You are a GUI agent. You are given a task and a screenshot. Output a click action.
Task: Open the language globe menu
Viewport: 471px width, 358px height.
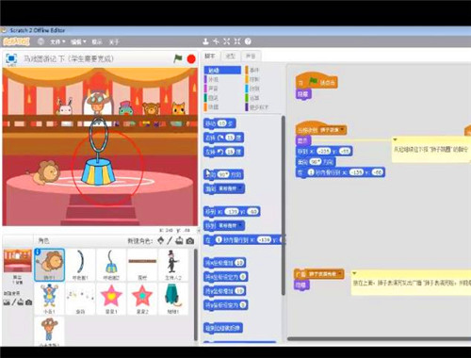pyautogui.click(x=41, y=41)
